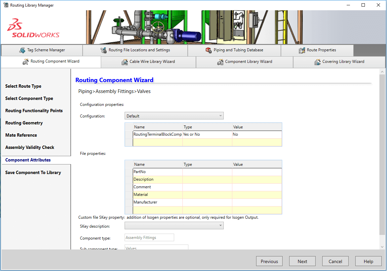
Task: Open the Cable Wire Library Wizard icon
Action: point(125,62)
